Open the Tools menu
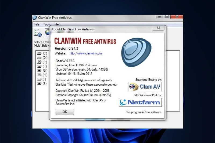Image resolution: width=215 pixels, height=143 pixels. (x=47, y=24)
